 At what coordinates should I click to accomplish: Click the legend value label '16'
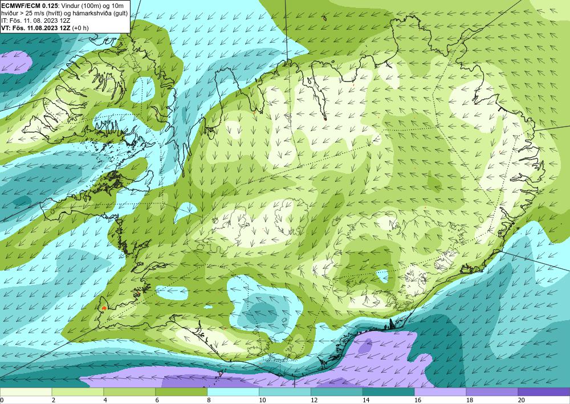coord(418,401)
